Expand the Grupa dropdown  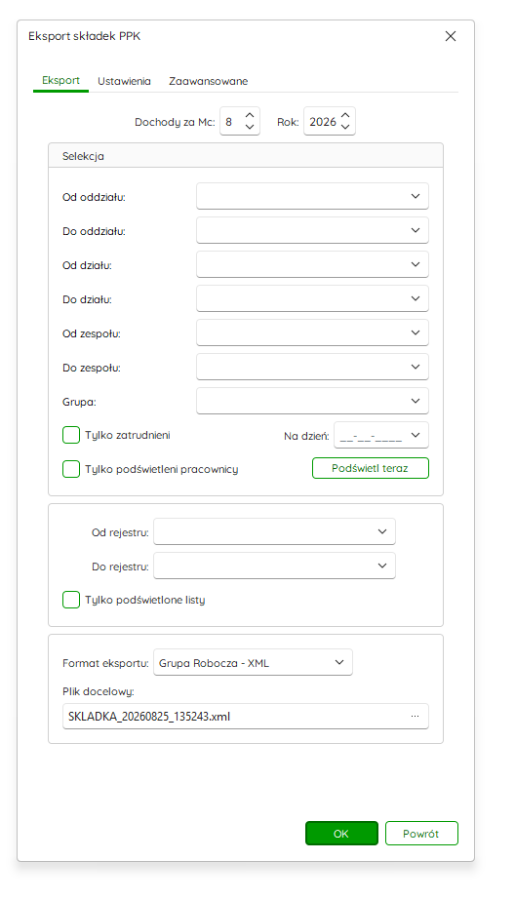coord(416,401)
